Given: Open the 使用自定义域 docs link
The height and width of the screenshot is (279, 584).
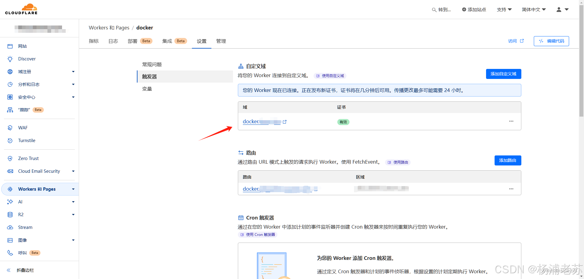Looking at the screenshot, I should pos(330,76).
